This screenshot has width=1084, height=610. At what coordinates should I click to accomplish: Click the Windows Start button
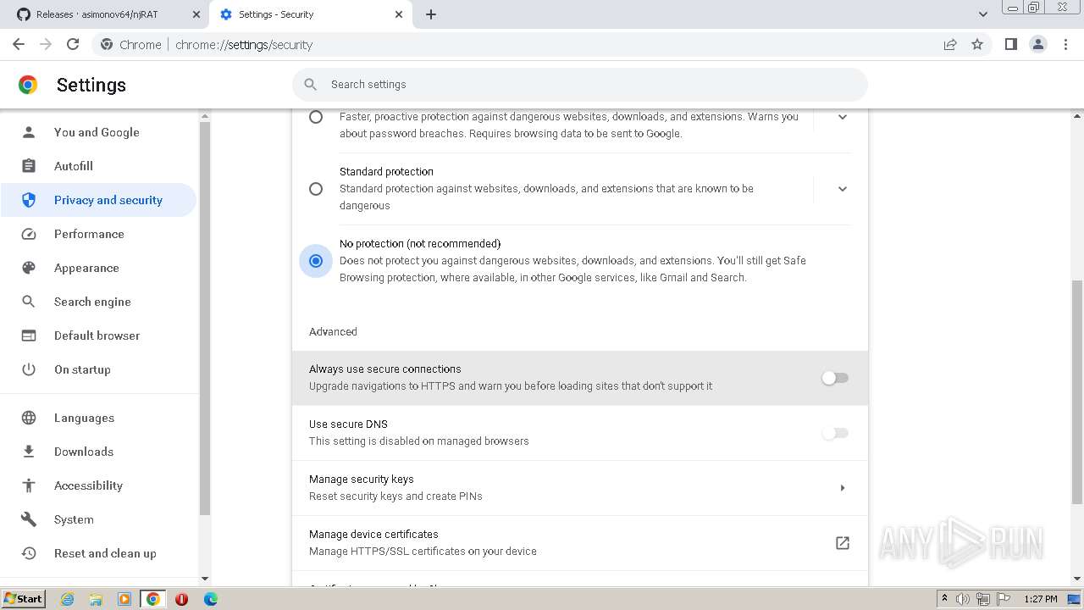tap(23, 598)
